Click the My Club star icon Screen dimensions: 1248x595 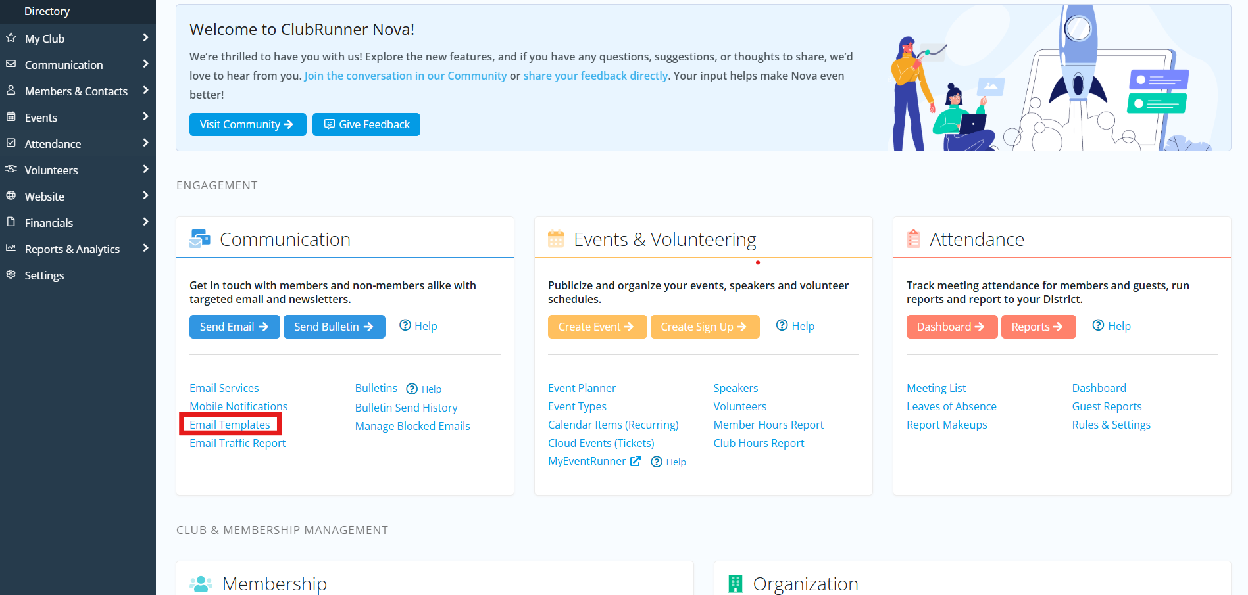point(11,38)
